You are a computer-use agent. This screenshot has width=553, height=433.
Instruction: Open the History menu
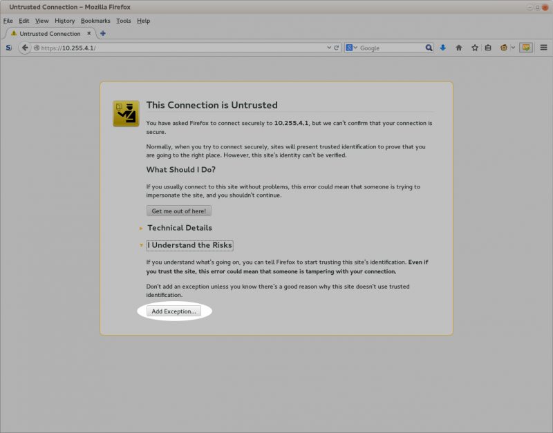[64, 21]
